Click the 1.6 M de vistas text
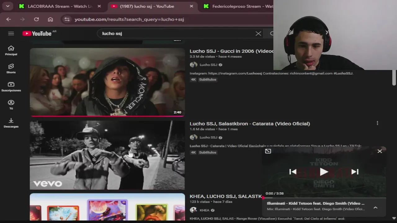Screen dimensions: 397x223 [x=202, y=129]
